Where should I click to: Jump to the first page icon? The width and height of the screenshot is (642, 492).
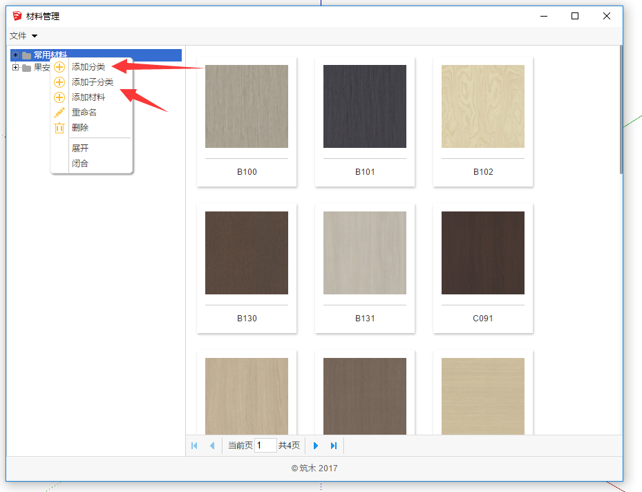coord(194,446)
